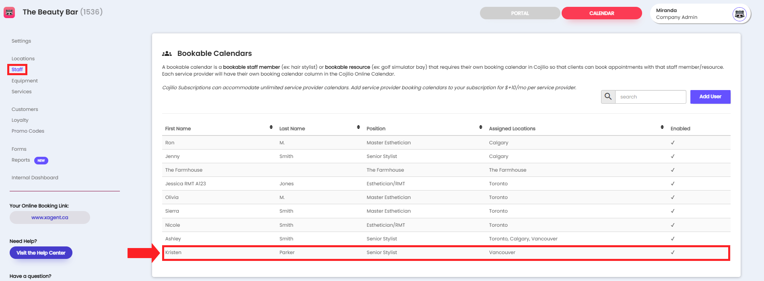This screenshot has height=281, width=764.
Task: Open Forms in the sidebar
Action: point(19,149)
